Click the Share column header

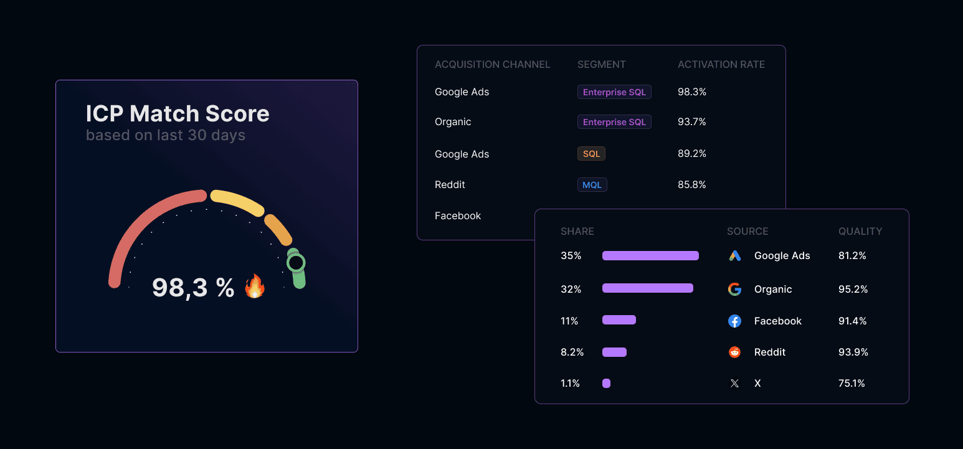coord(577,232)
